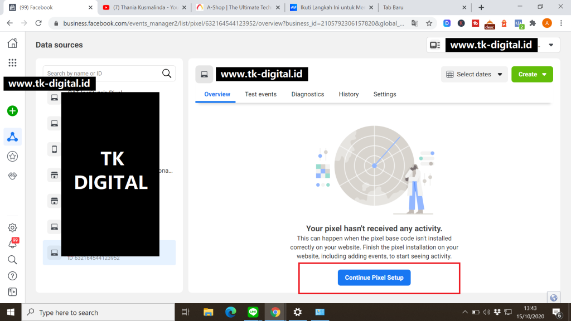Viewport: 571px width, 321px height.
Task: Select the Data Sources triangle icon
Action: coord(12,136)
